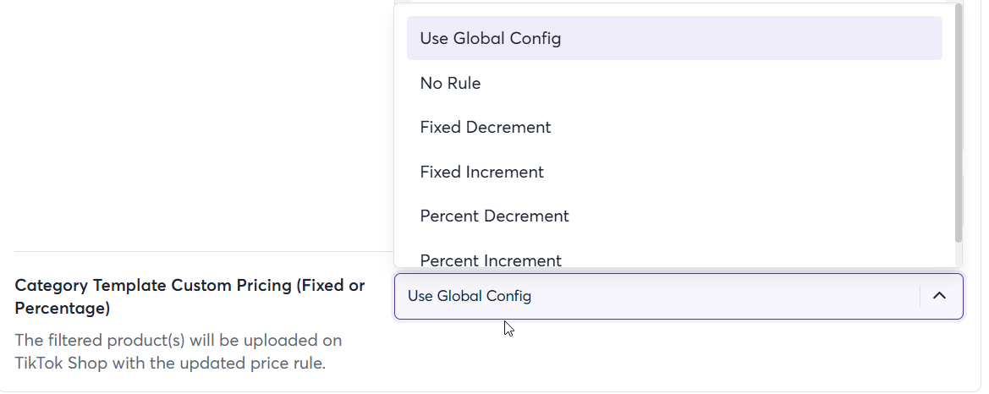Click the scrollbar track below the thumb
The image size is (989, 394).
click(x=958, y=252)
